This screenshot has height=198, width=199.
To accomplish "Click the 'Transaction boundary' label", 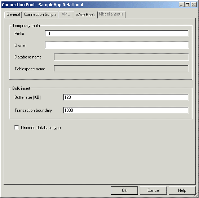I will pos(33,110).
